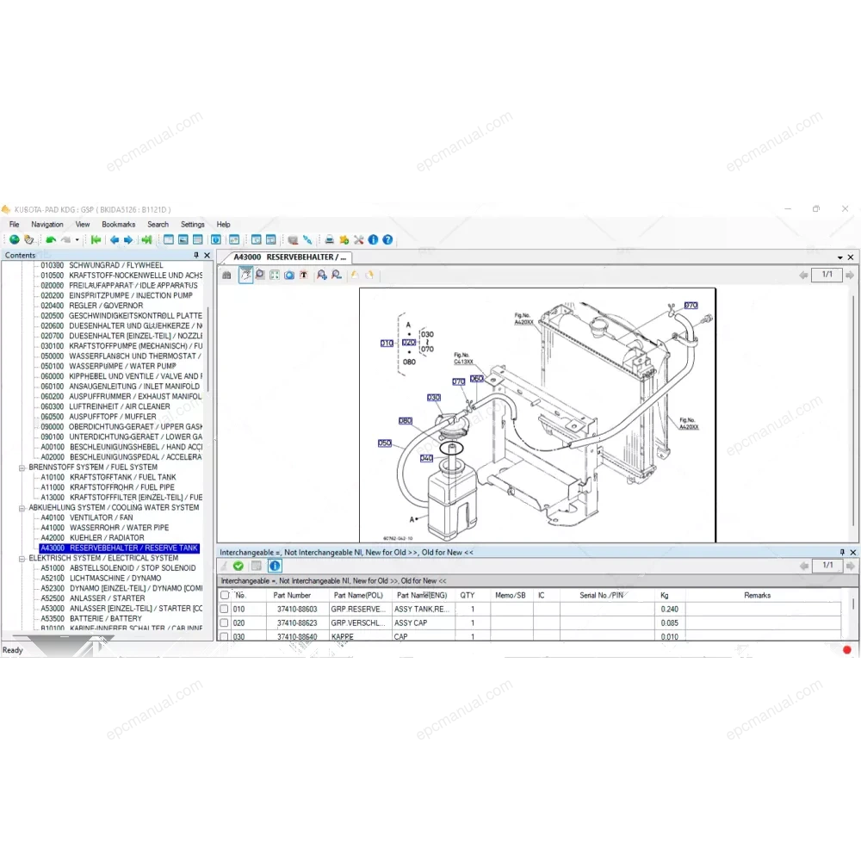
Task: Click the printer icon in toolbar
Action: (x=330, y=239)
